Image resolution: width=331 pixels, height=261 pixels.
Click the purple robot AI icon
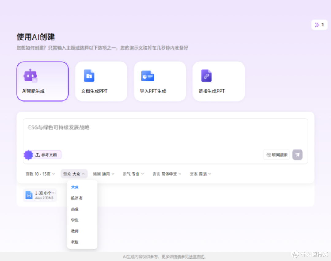[x=30, y=75]
